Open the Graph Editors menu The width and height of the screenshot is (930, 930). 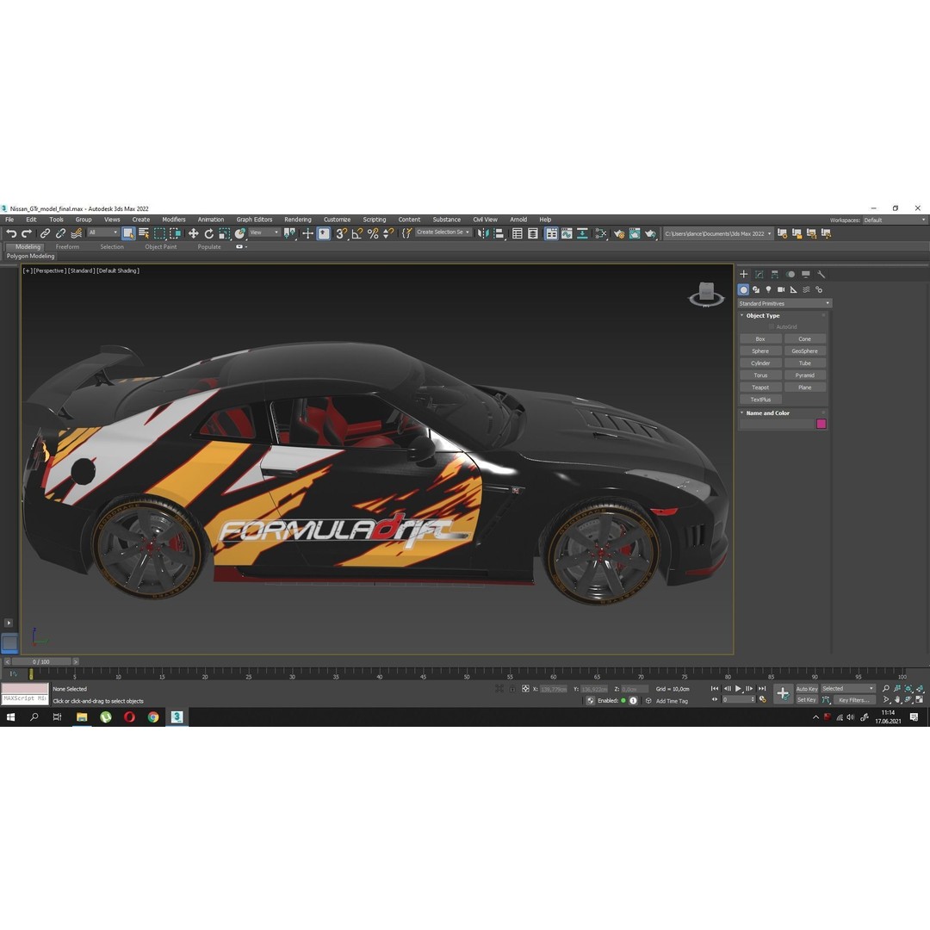coord(254,220)
